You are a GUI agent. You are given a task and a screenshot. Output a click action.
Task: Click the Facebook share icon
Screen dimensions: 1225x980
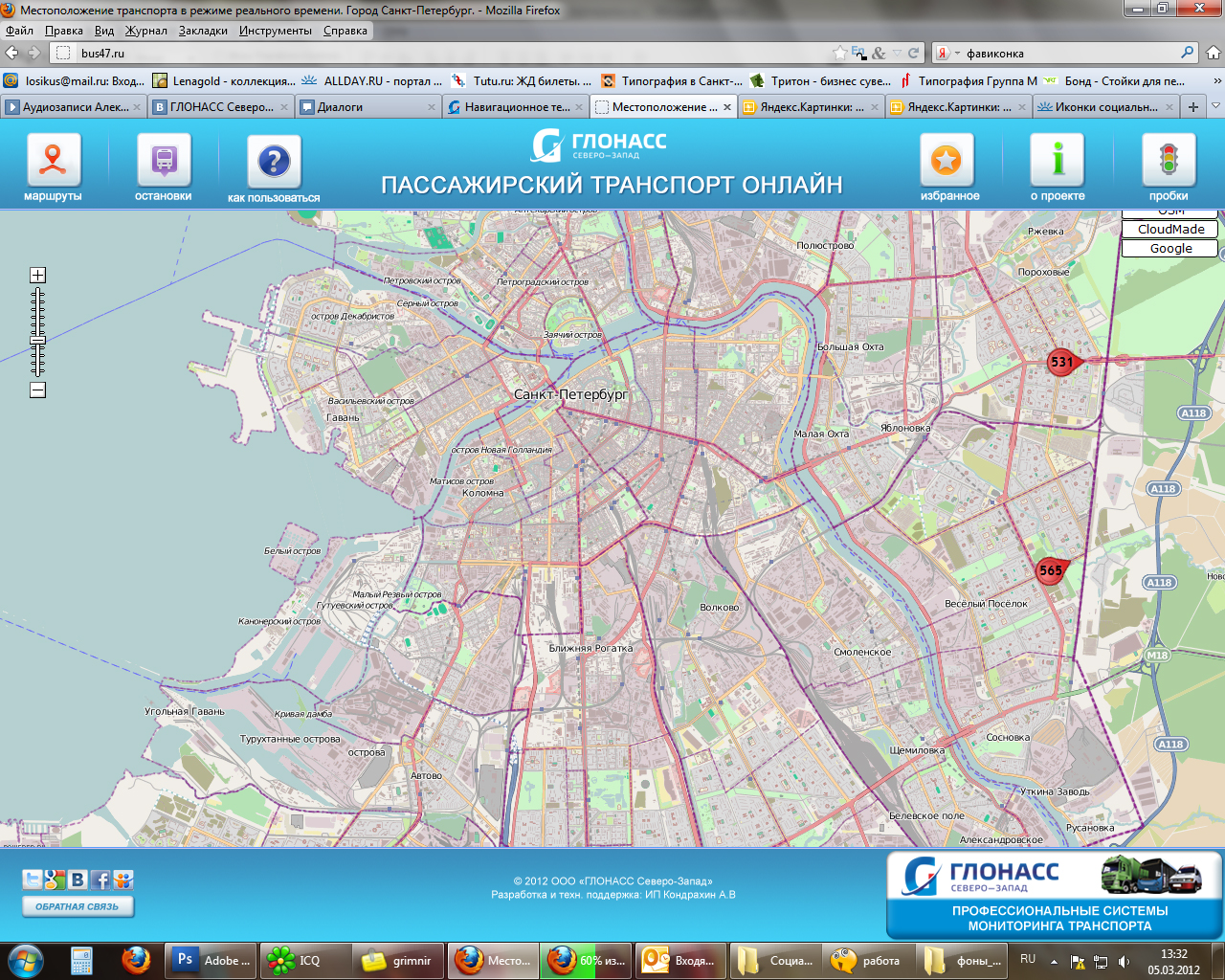100,880
